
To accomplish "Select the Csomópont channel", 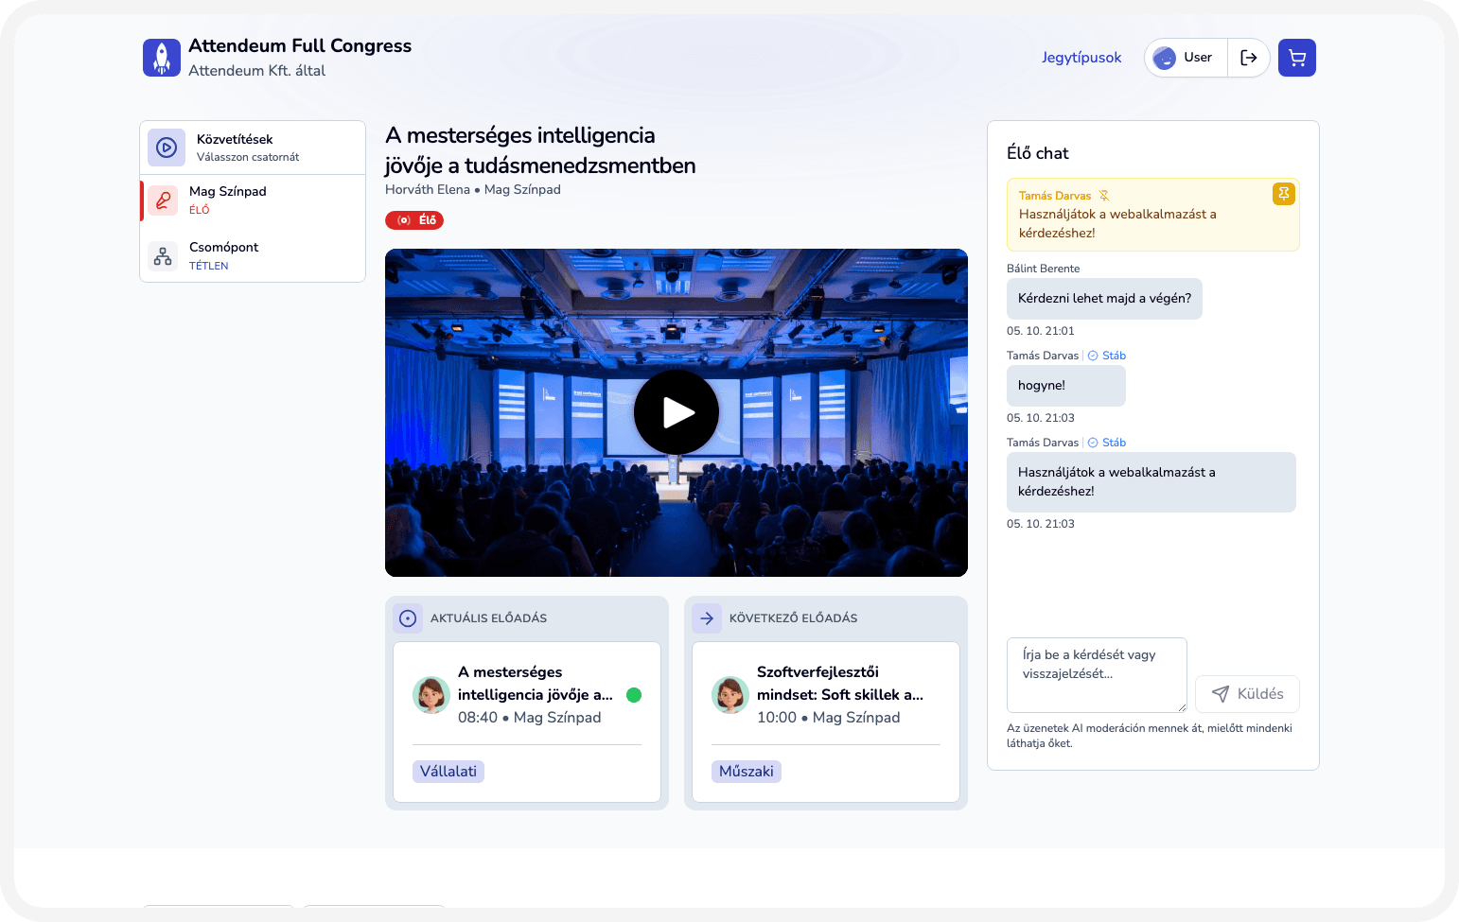I will [253, 255].
